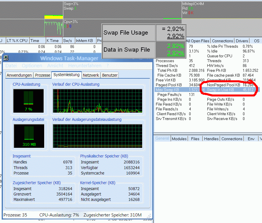The height and width of the screenshot is (223, 262).
Task: Click the Page Faults/s entry
Action: click(x=169, y=94)
